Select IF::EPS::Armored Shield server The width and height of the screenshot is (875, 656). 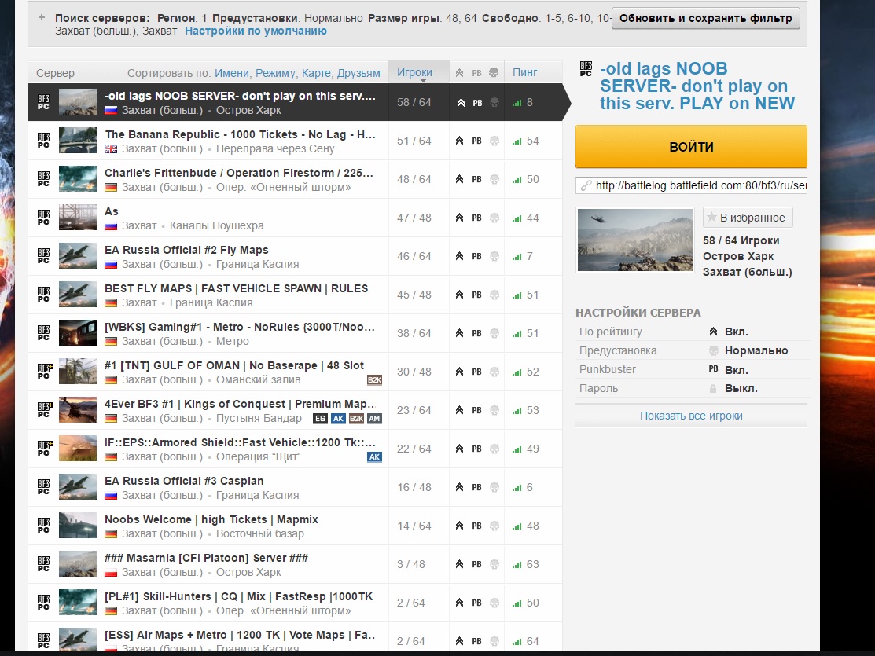click(x=295, y=449)
